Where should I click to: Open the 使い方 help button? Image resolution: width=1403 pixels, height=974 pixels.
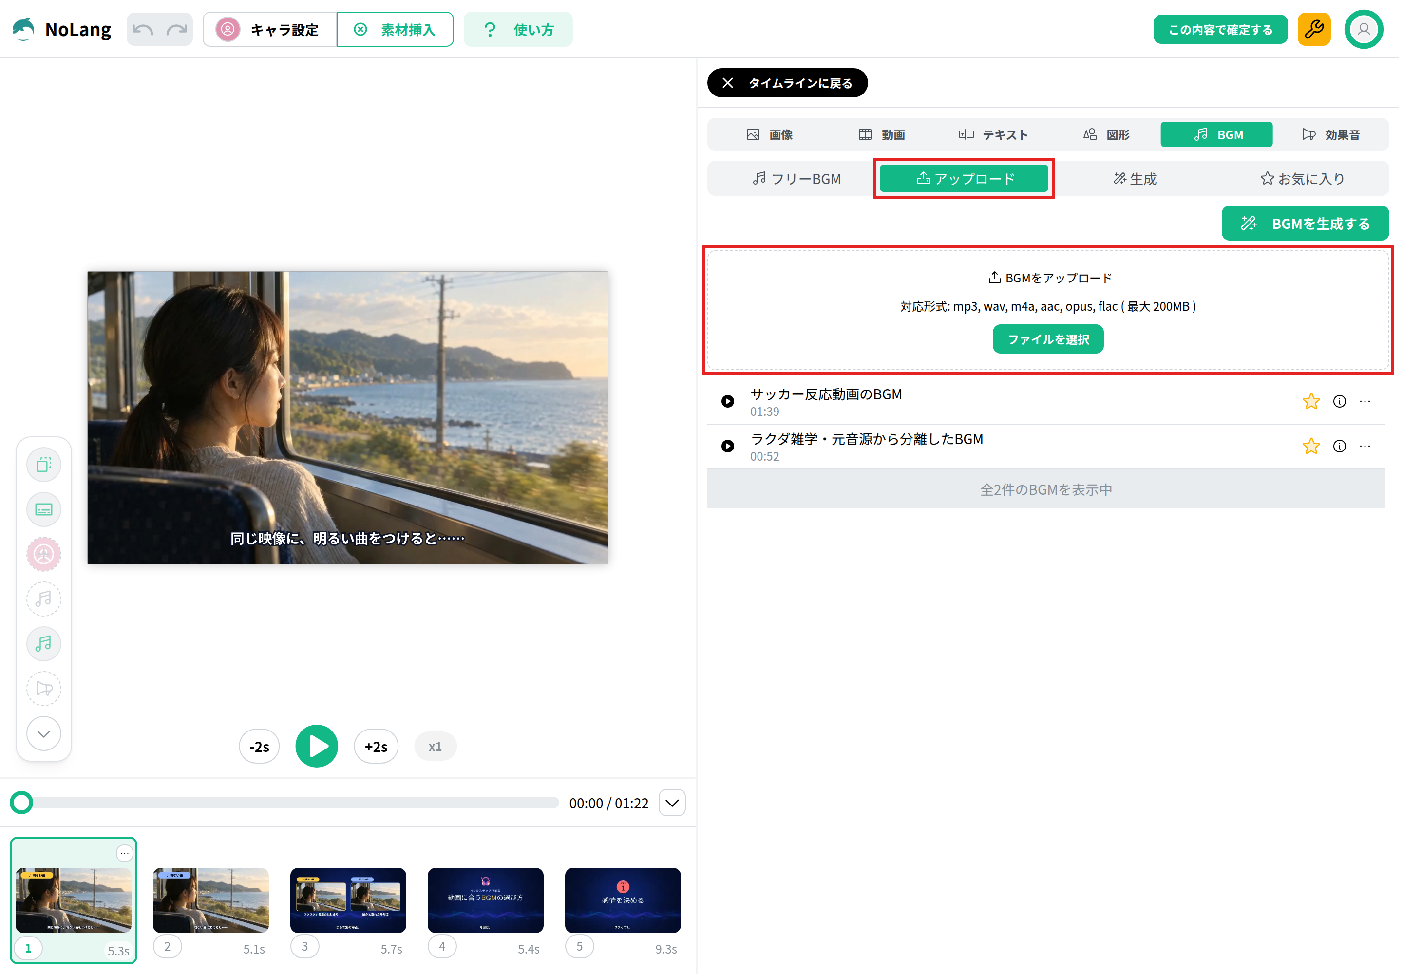(x=518, y=29)
